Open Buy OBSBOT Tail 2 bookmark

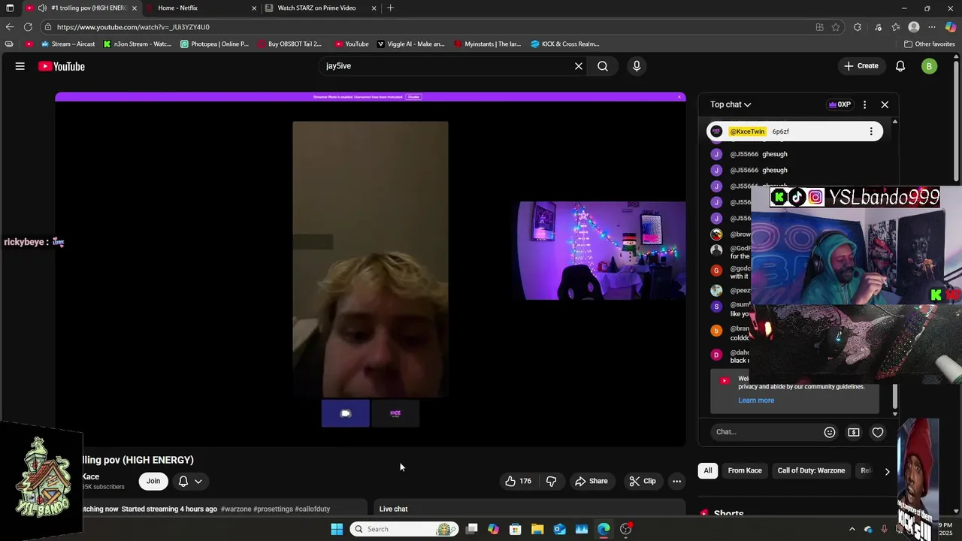click(x=289, y=44)
